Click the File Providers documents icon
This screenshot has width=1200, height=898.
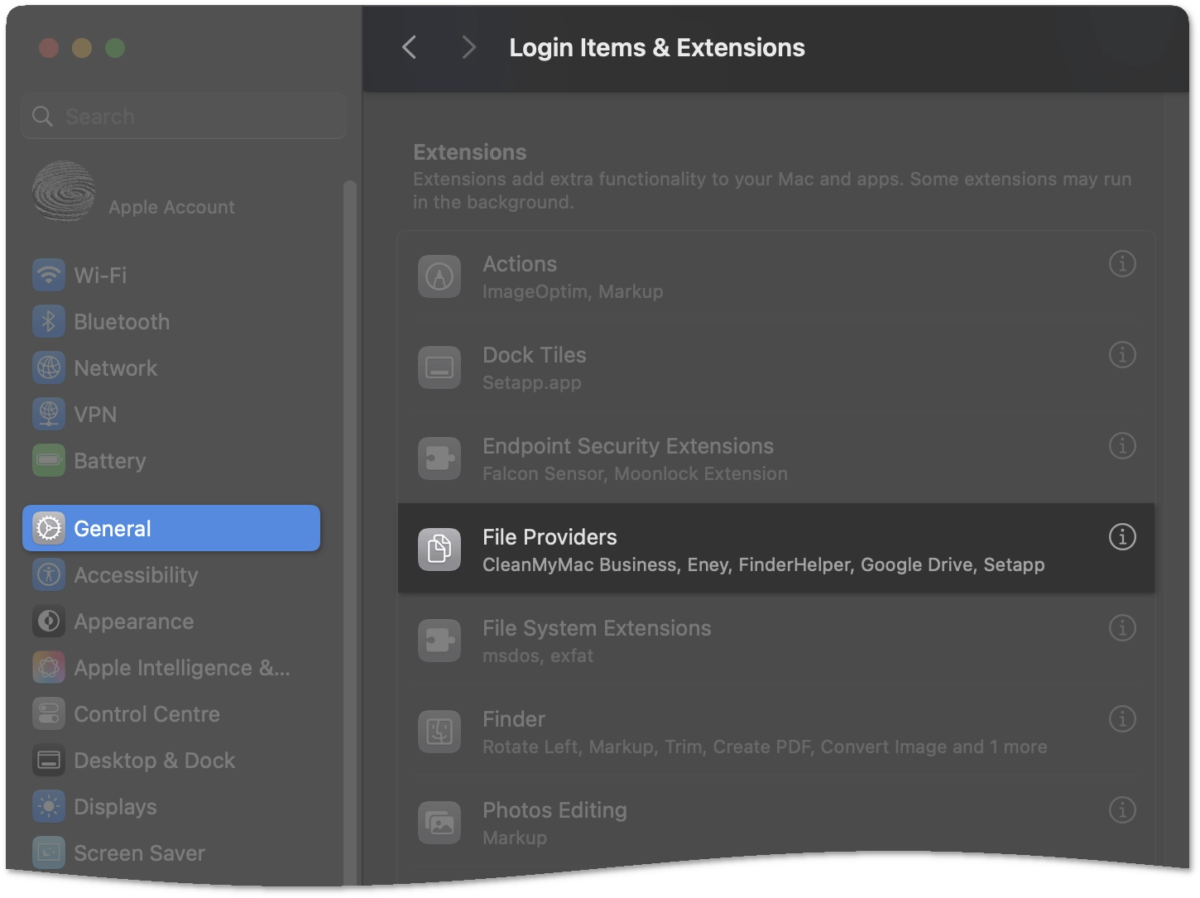point(439,550)
